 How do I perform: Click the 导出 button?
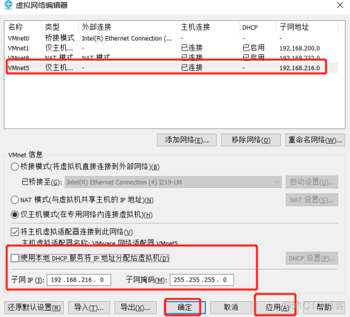pos(135,308)
